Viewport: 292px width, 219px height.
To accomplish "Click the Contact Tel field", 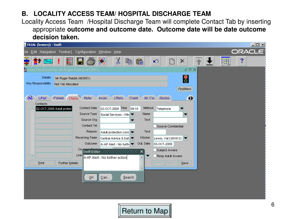I will [117, 126].
